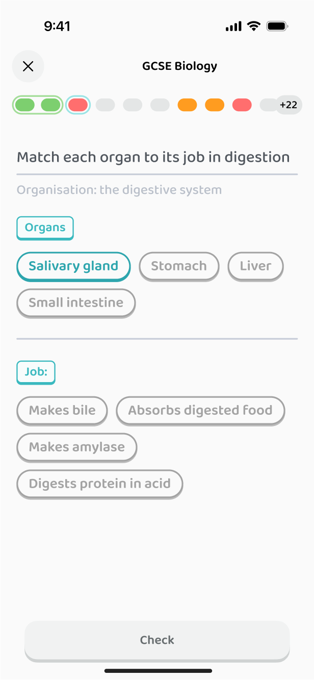Tap the Check answer button
This screenshot has width=314, height=680.
click(157, 641)
